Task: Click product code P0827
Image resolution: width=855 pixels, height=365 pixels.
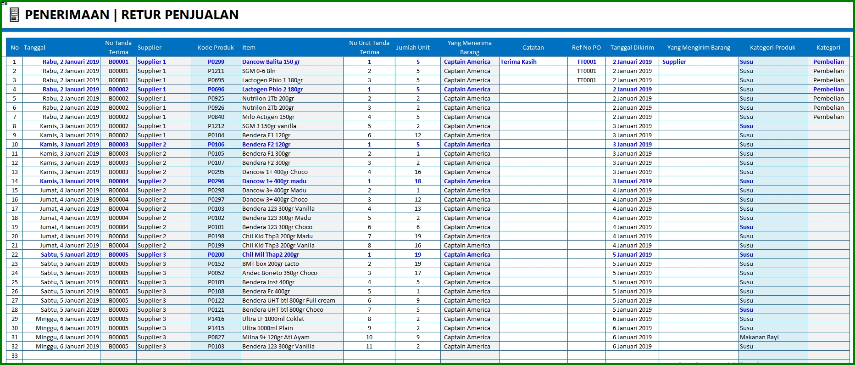Action: (216, 337)
